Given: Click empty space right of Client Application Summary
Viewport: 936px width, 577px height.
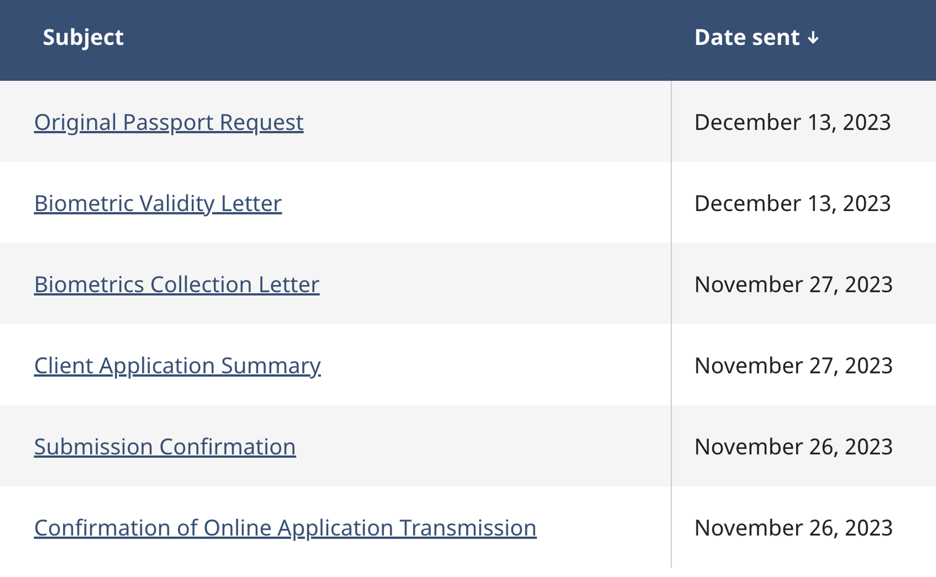Looking at the screenshot, I should 496,365.
